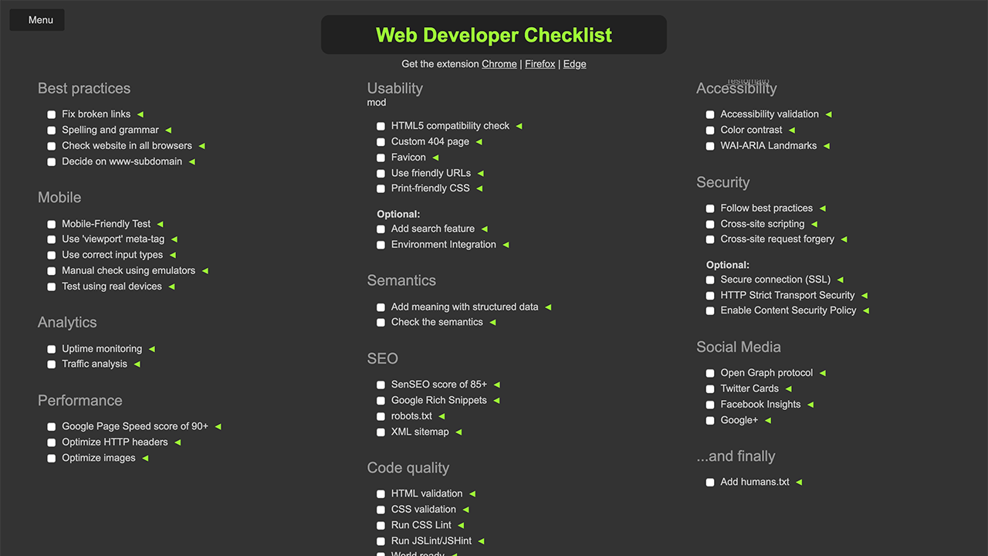The width and height of the screenshot is (988, 556).
Task: Click the green arrow next to Uptime monitoring
Action: (152, 349)
